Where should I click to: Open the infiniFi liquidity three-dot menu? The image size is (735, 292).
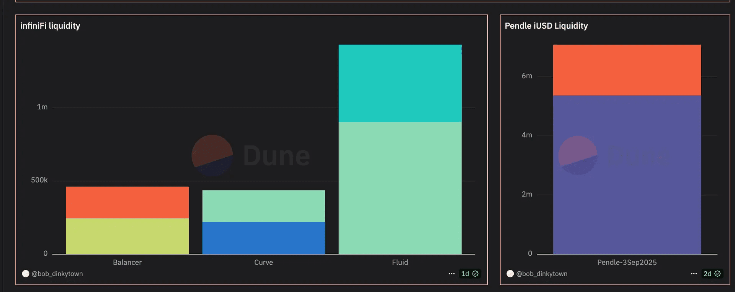451,274
